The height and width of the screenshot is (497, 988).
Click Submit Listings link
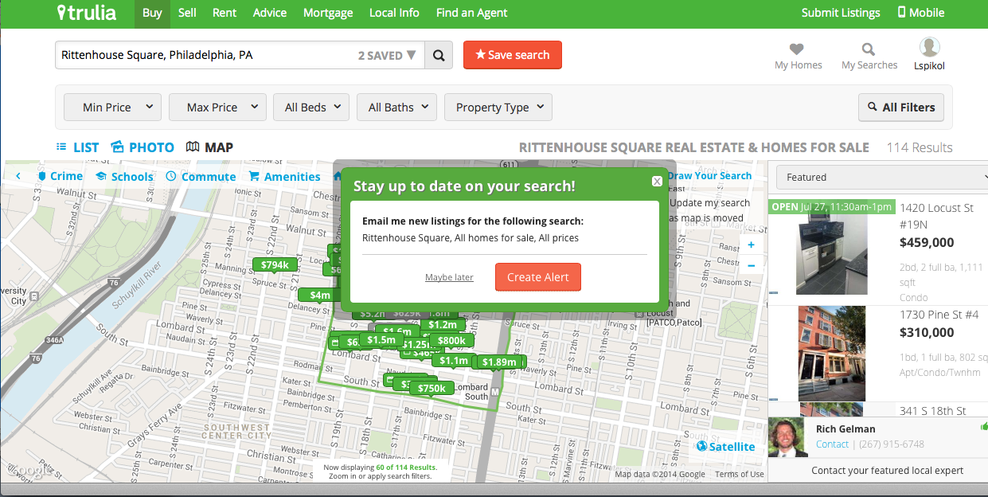coord(841,13)
